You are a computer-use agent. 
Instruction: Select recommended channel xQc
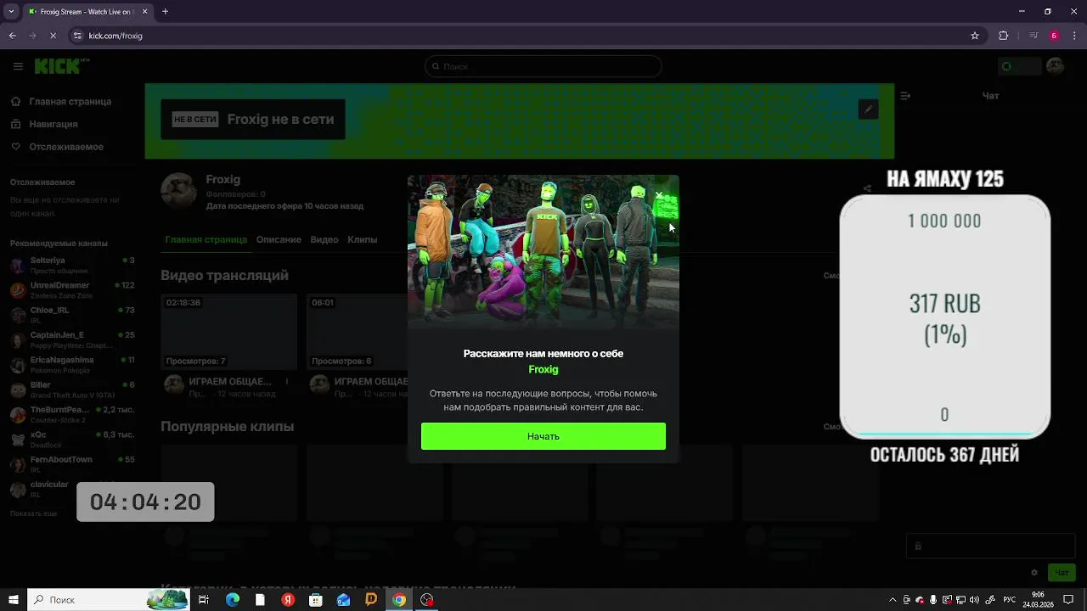(72, 439)
